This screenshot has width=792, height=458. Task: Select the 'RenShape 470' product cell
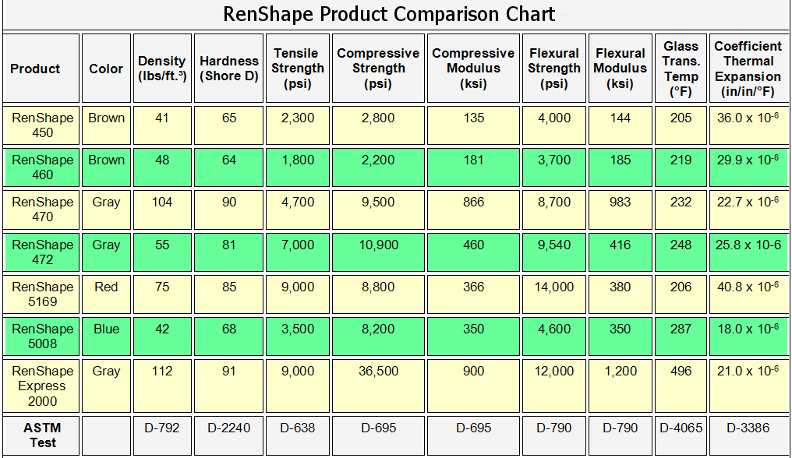tap(42, 210)
